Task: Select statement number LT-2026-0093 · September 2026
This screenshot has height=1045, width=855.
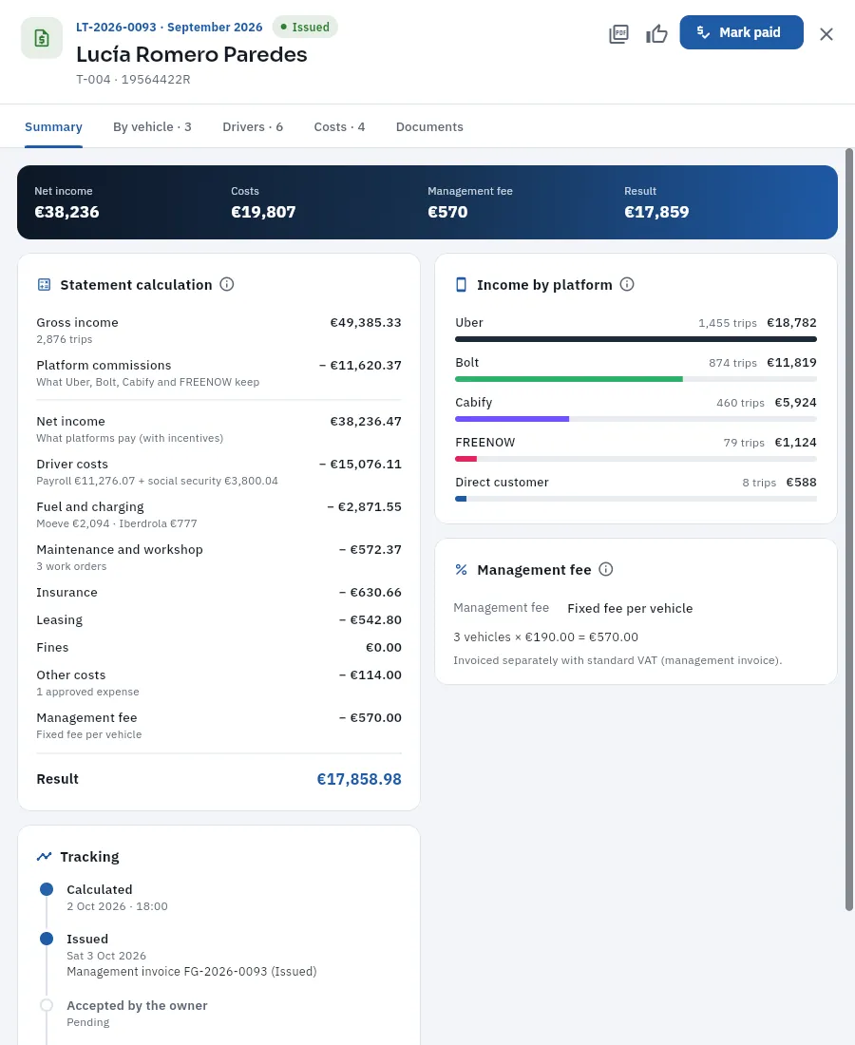Action: coord(169,28)
